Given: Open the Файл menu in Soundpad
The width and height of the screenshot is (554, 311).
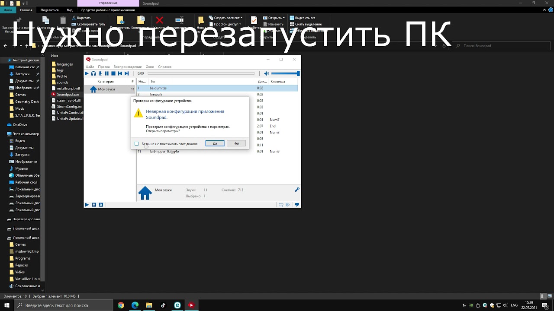Looking at the screenshot, I should [90, 67].
